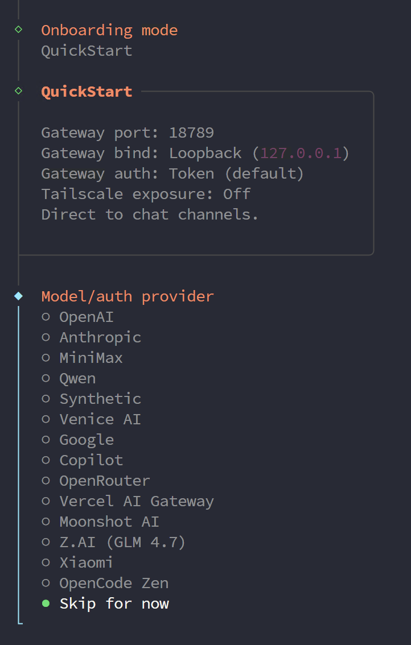Click the Onboarding mode heading
Viewport: 411px width, 645px height.
click(109, 30)
